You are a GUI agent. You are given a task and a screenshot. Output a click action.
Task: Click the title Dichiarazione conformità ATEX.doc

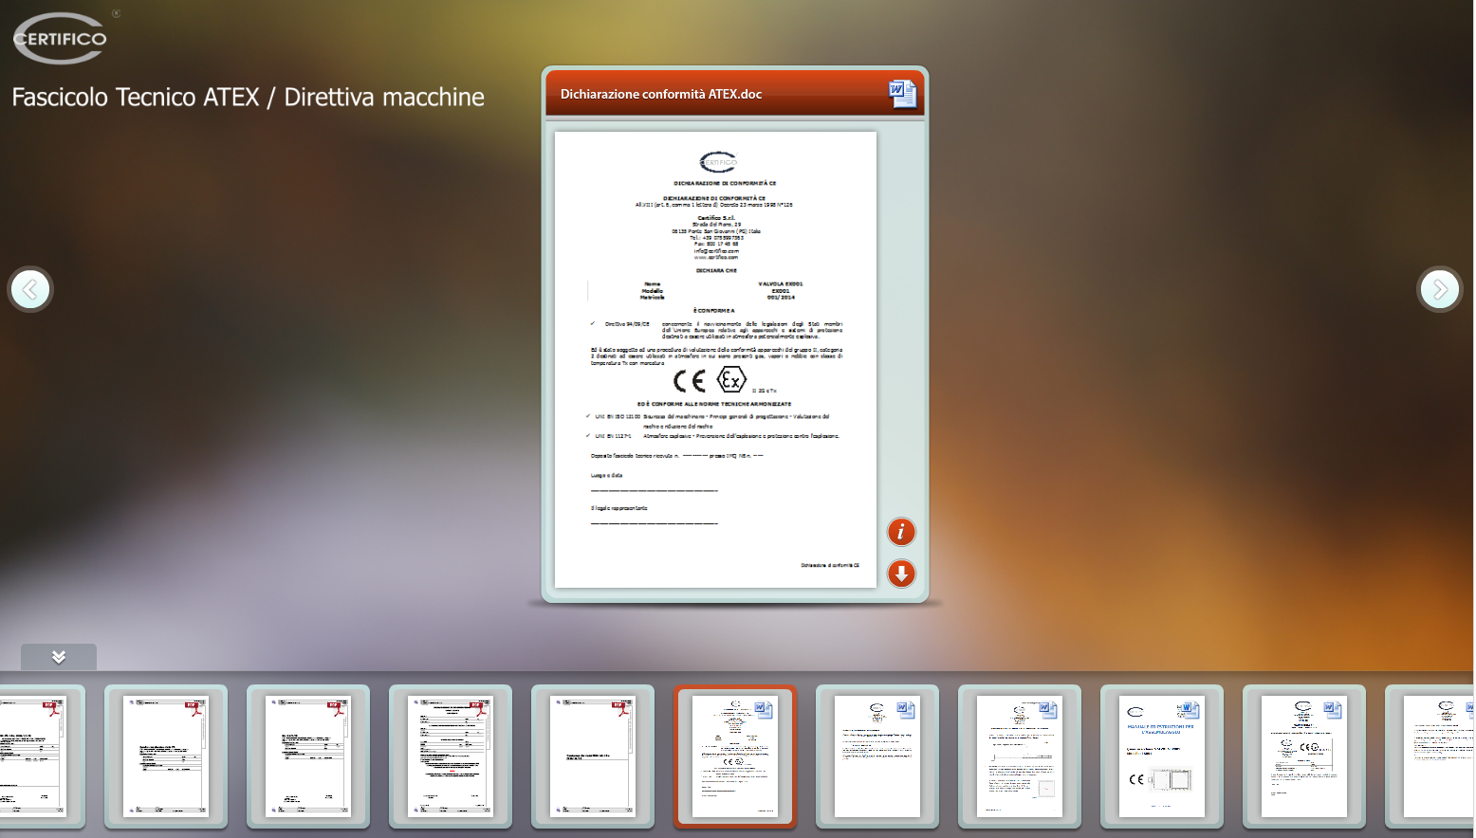(x=660, y=94)
